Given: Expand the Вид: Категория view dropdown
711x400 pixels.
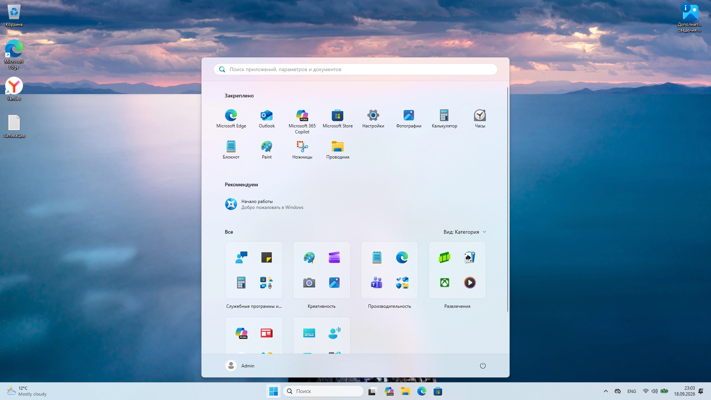Looking at the screenshot, I should [x=465, y=232].
